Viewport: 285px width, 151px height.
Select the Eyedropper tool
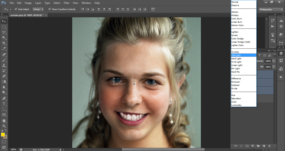[4, 49]
